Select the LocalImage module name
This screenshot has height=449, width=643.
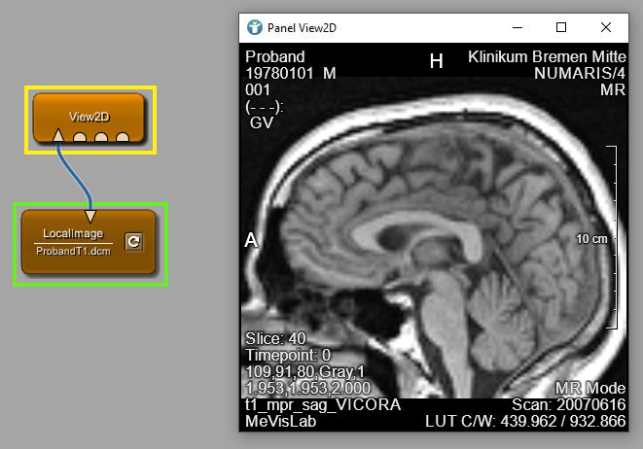coord(73,233)
